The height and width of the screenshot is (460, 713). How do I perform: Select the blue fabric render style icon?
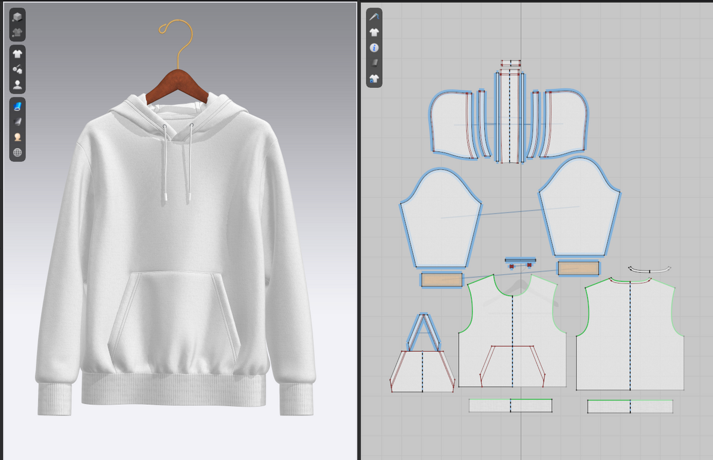[x=17, y=106]
